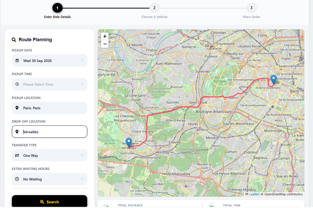This screenshot has width=313, height=208.
Task: Click the Choose A Vehicle label
Action: click(154, 17)
